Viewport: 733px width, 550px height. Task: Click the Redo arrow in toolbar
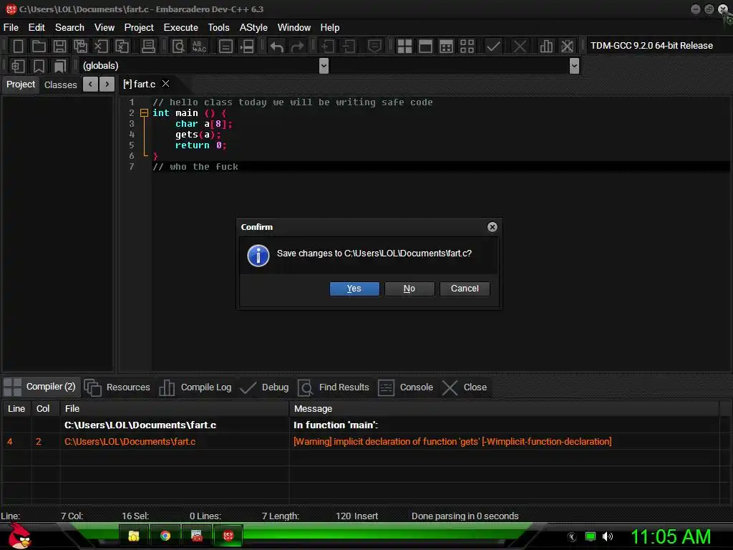(x=297, y=47)
